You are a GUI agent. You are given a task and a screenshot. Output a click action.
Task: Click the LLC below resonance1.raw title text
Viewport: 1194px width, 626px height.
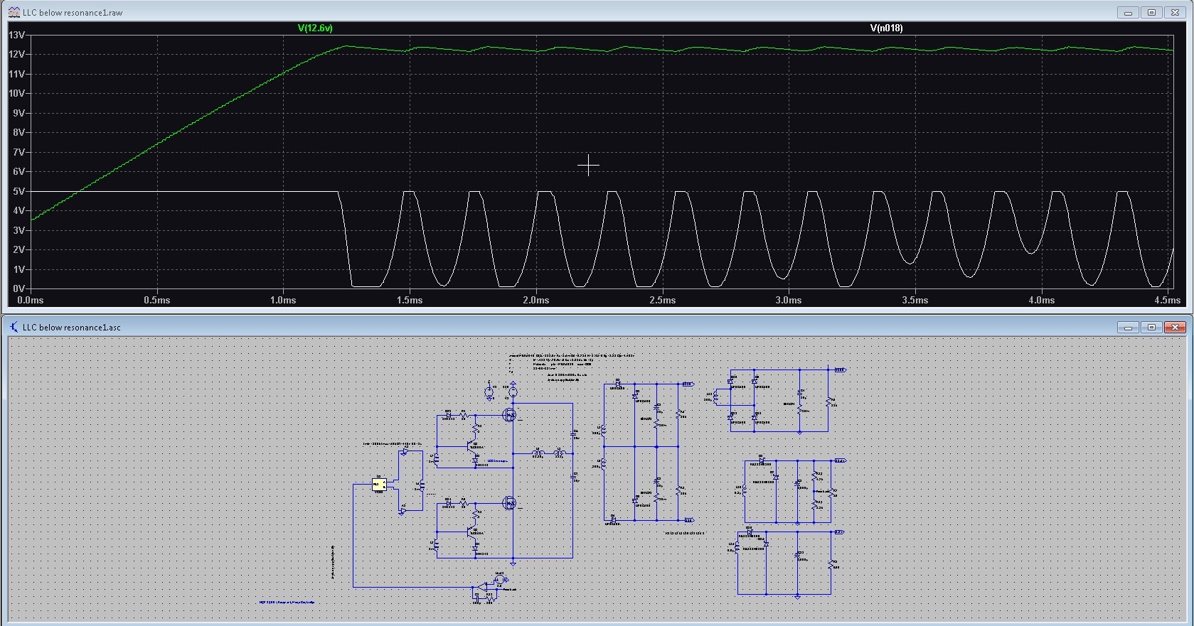tap(73, 13)
